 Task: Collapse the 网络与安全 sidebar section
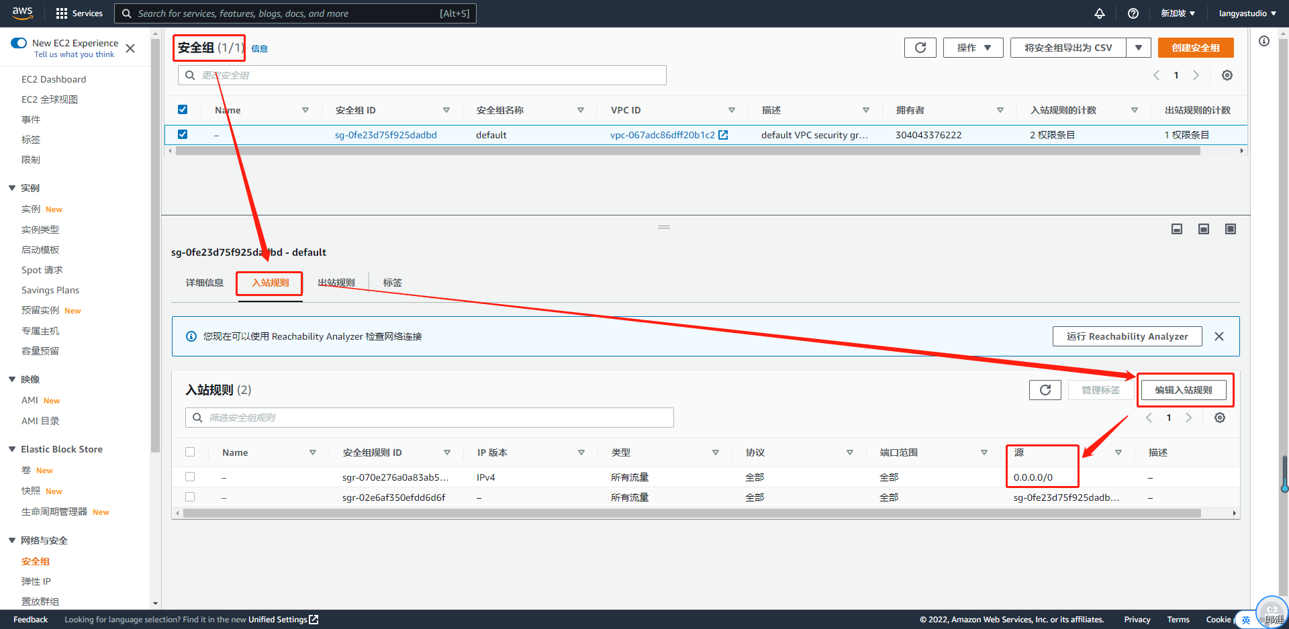coord(12,540)
